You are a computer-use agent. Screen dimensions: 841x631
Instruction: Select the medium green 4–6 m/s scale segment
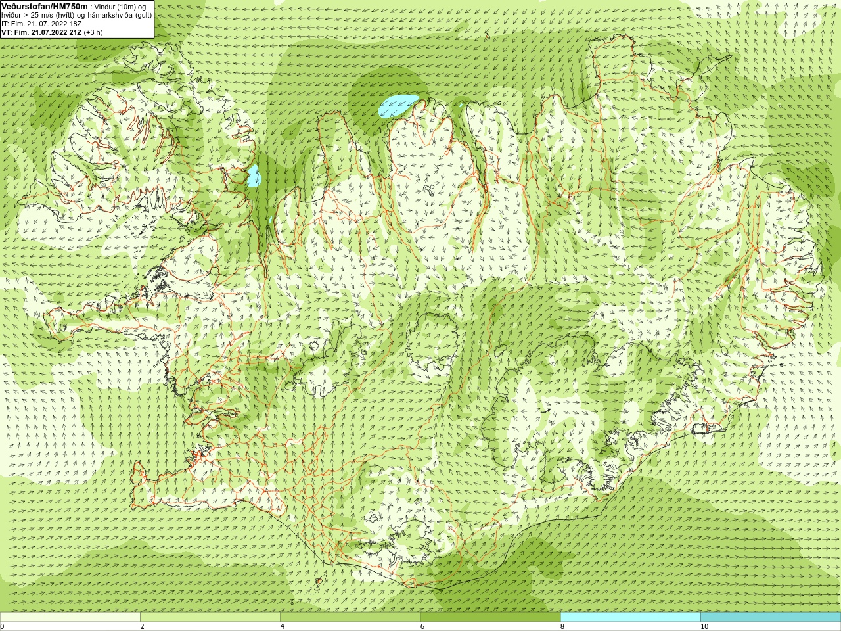click(350, 617)
